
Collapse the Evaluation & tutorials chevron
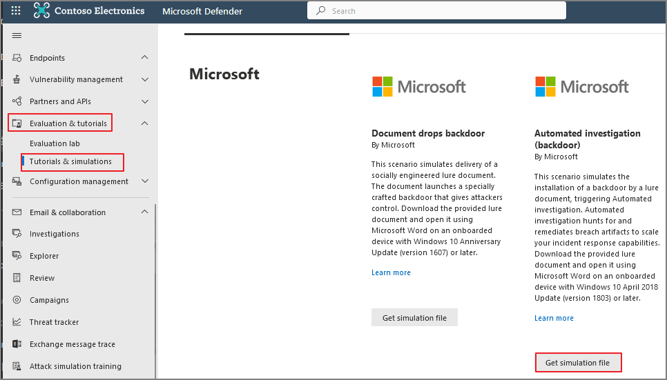144,123
